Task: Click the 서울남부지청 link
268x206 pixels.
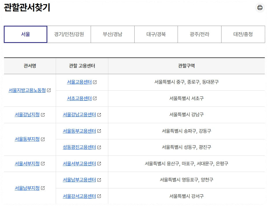Action: point(27,188)
